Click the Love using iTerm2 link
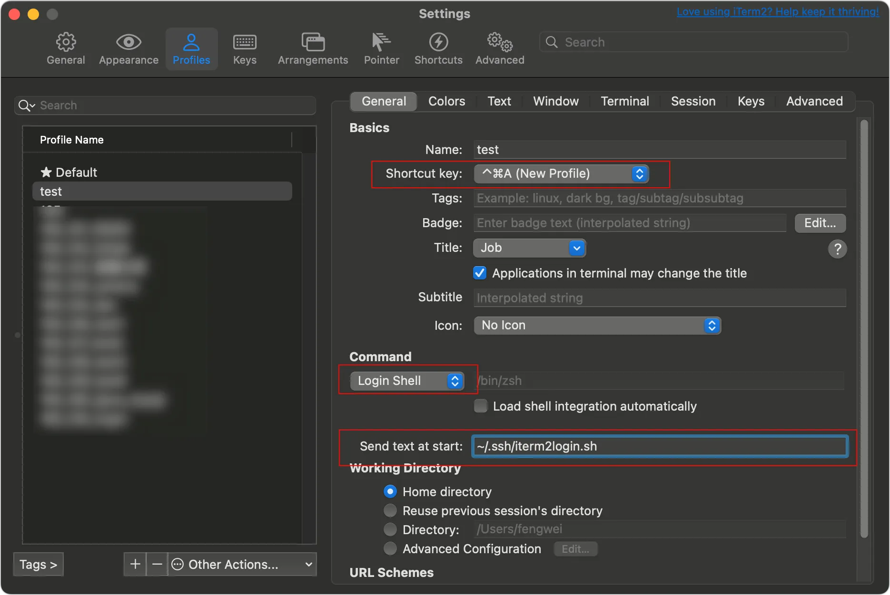Image resolution: width=890 pixels, height=595 pixels. click(778, 12)
